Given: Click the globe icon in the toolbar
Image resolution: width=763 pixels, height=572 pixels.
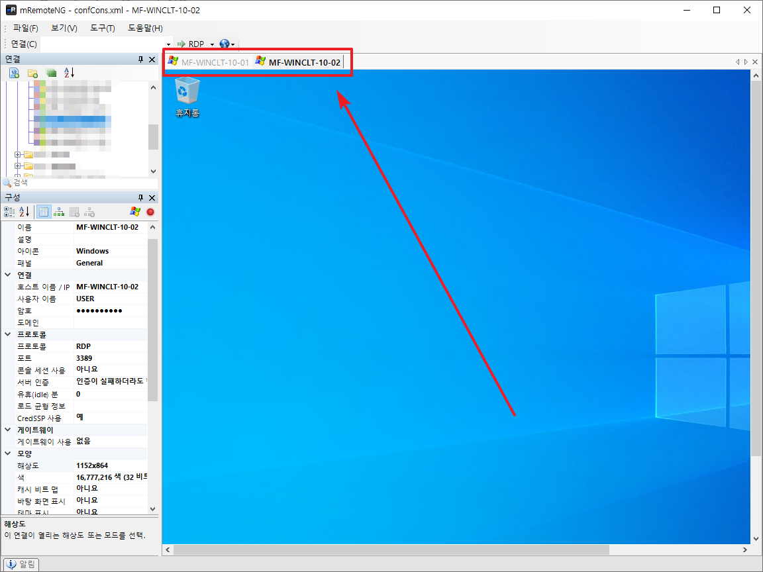Looking at the screenshot, I should click(x=225, y=44).
